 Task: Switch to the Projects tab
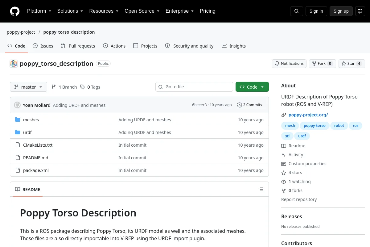coord(145,46)
